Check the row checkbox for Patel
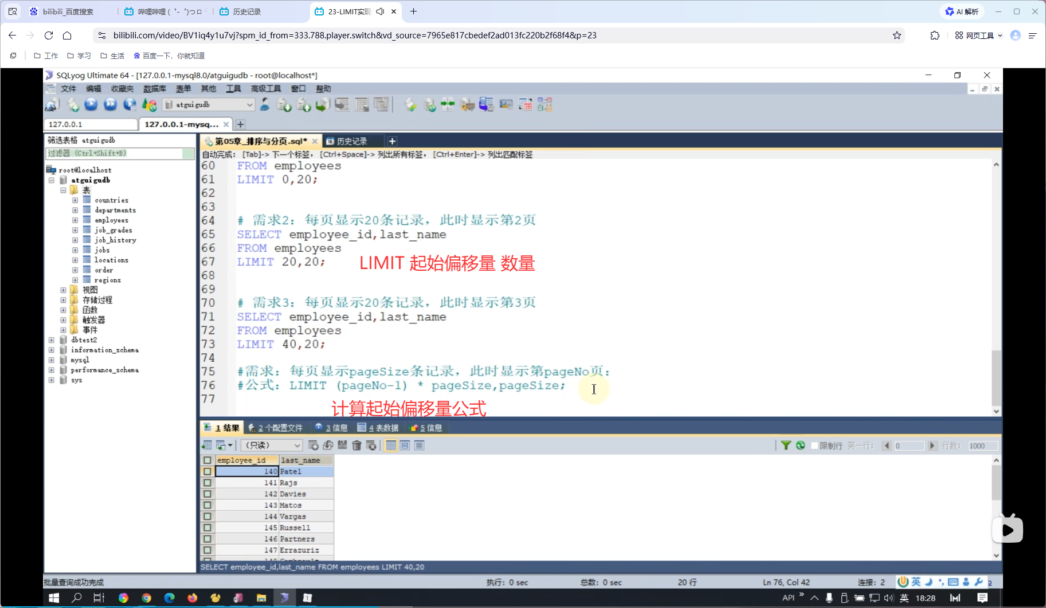1046x608 pixels. coord(207,471)
